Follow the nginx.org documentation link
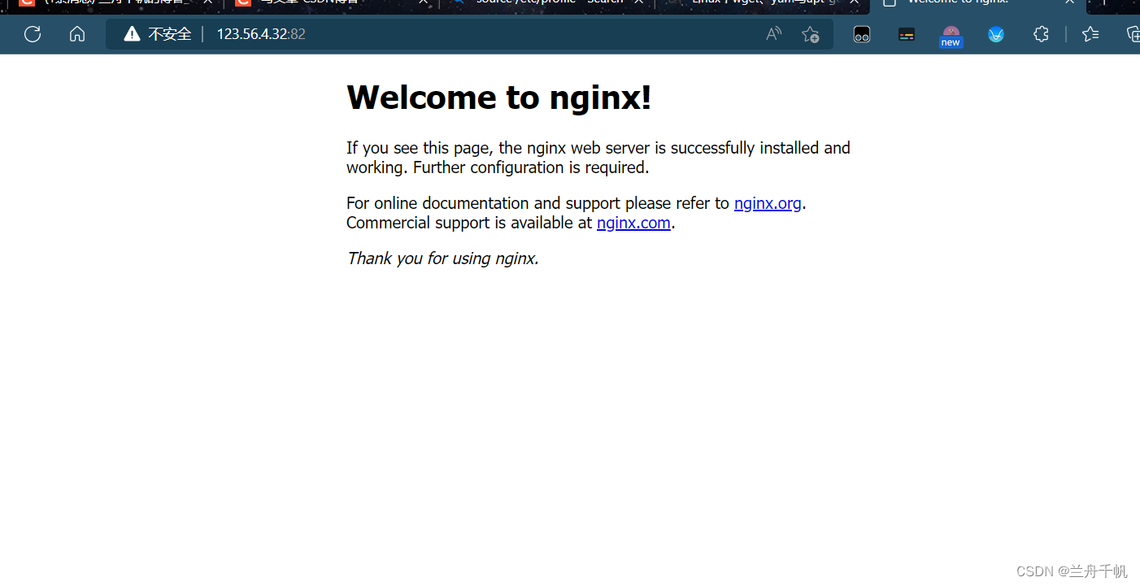 768,203
